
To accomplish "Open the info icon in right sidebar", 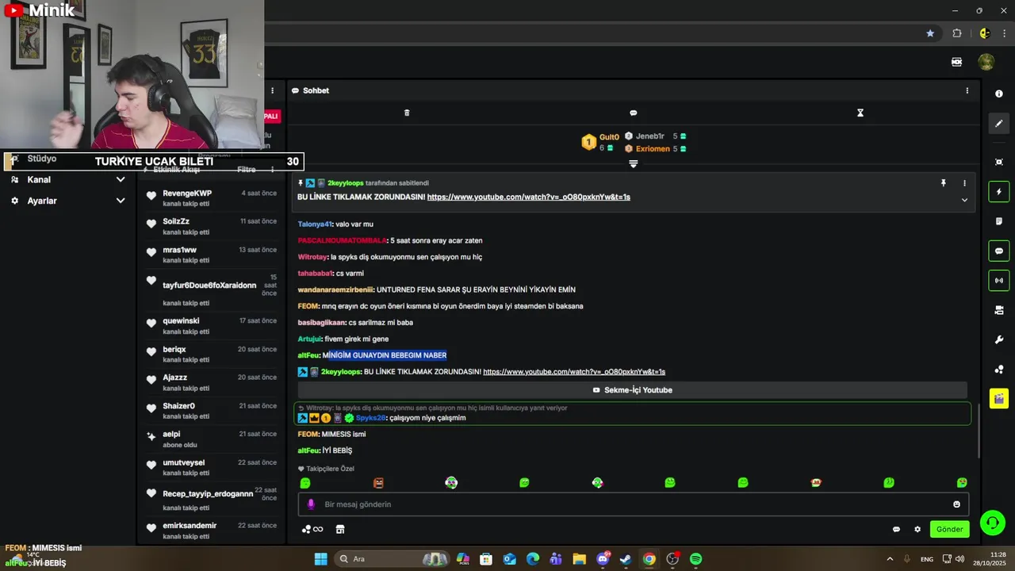I will pyautogui.click(x=998, y=94).
